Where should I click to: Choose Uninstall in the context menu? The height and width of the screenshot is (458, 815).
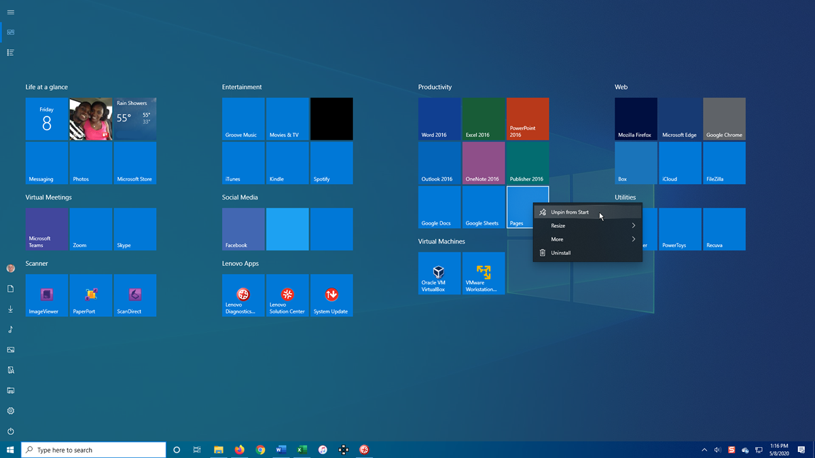click(587, 253)
